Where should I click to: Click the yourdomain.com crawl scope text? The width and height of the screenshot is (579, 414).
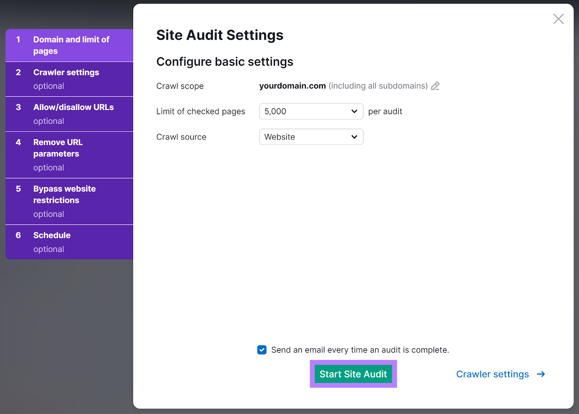tap(292, 86)
